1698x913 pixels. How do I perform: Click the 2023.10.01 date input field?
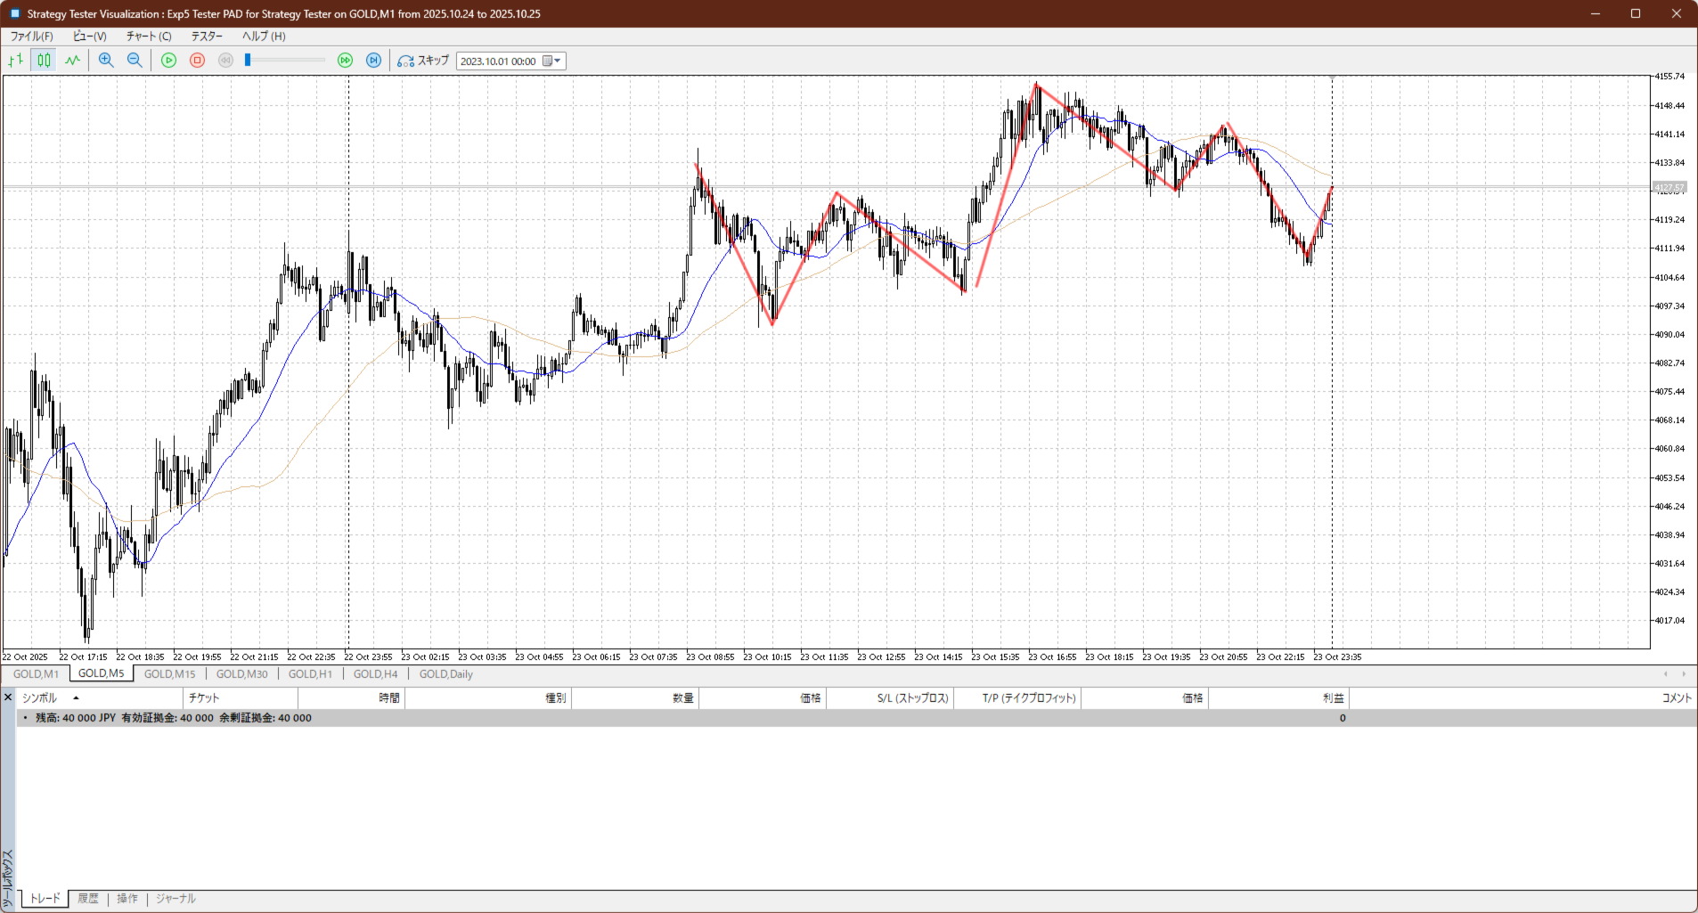498,61
